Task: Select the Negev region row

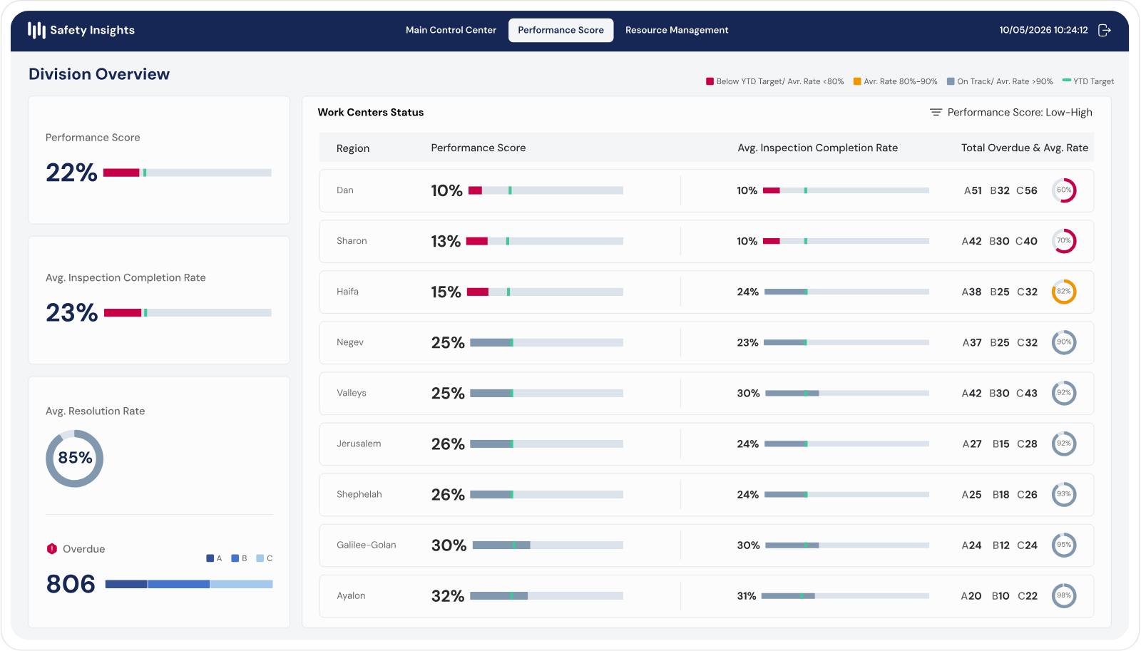Action: (x=706, y=342)
